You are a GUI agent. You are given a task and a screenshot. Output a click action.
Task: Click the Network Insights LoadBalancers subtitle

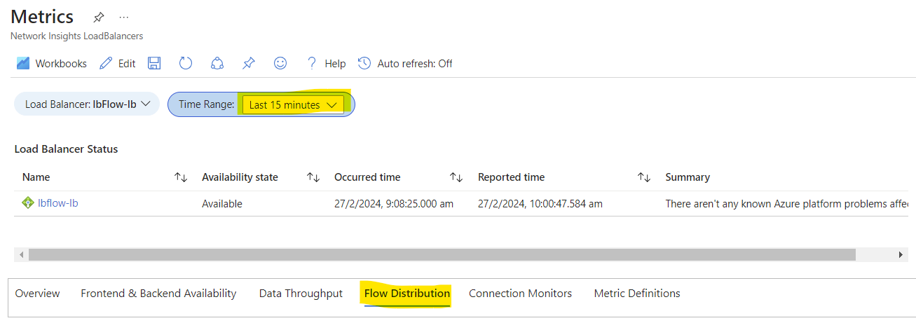pos(76,36)
